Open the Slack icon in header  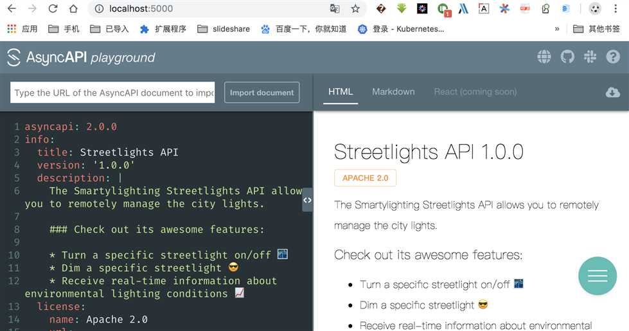click(590, 57)
